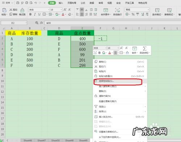The width and height of the screenshot is (181, 142).
Task: Toggle Center horizontal alignment in ribbon
Action: pos(82,14)
